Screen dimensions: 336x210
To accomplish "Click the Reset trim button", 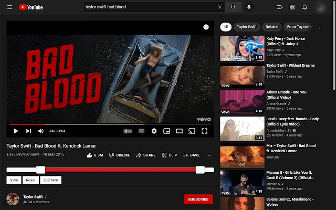I will coord(30,180).
